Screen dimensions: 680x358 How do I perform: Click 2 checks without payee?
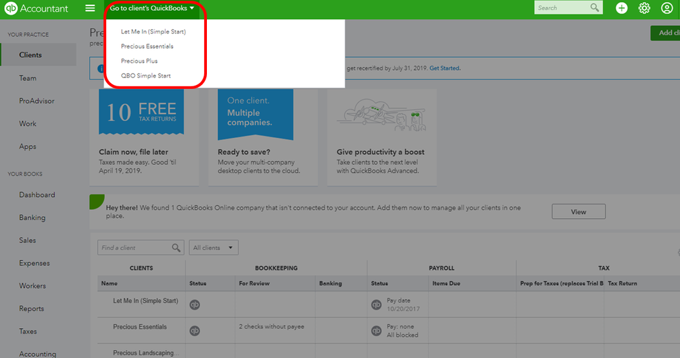272,327
